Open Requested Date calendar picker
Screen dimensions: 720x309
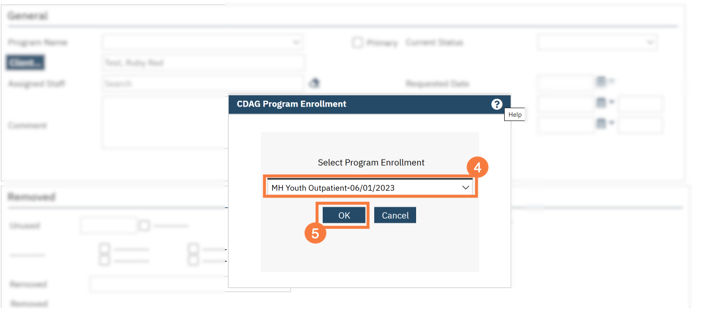(x=601, y=81)
